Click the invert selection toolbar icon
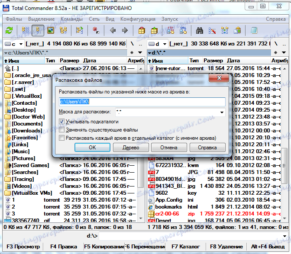This screenshot has width=291, height=254. click(80, 30)
